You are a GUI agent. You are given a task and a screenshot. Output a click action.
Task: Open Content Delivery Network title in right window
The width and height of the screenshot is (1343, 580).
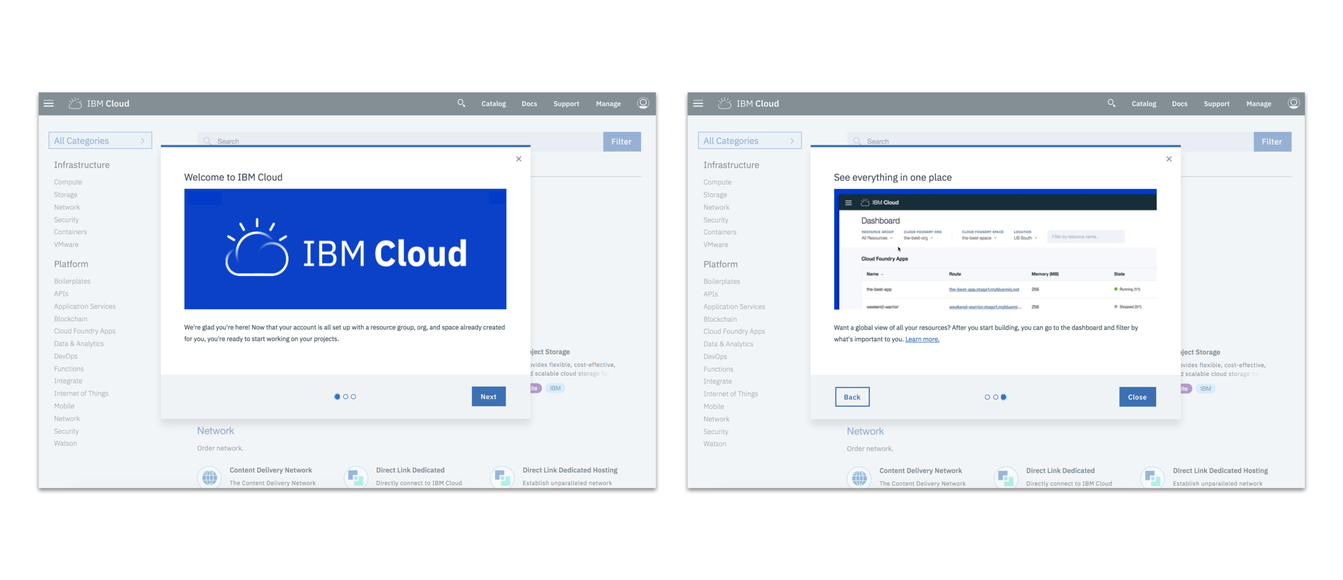(x=921, y=470)
